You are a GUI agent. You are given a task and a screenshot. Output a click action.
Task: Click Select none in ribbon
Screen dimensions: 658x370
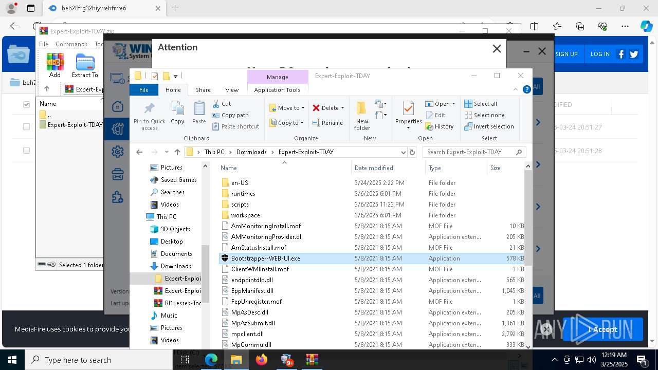484,115
